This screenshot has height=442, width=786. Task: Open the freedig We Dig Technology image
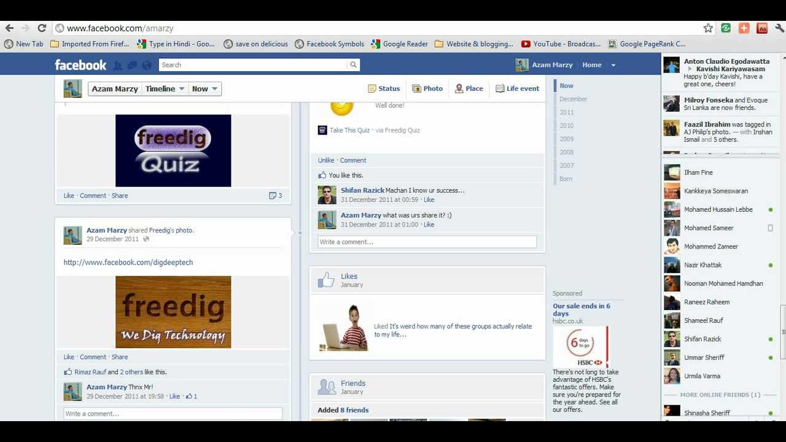pyautogui.click(x=173, y=312)
